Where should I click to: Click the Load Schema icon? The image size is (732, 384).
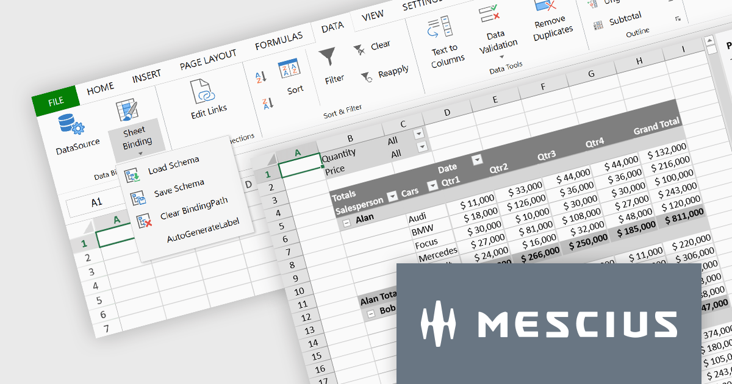132,176
